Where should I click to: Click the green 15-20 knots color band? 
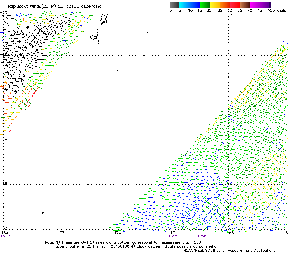pyautogui.click(x=205, y=5)
